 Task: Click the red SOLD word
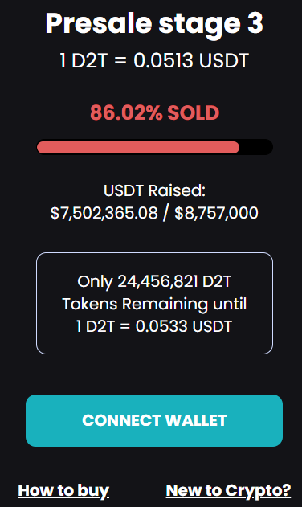[x=194, y=112]
